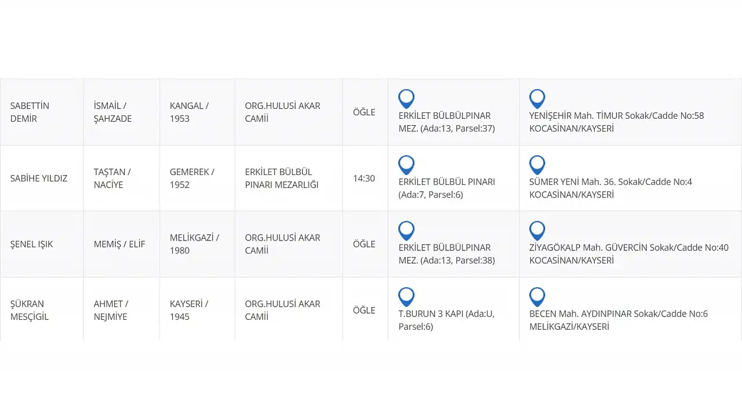The image size is (742, 419).
Task: Open map pin for Ziyagökalp Mah. Güvercin address
Action: click(537, 231)
